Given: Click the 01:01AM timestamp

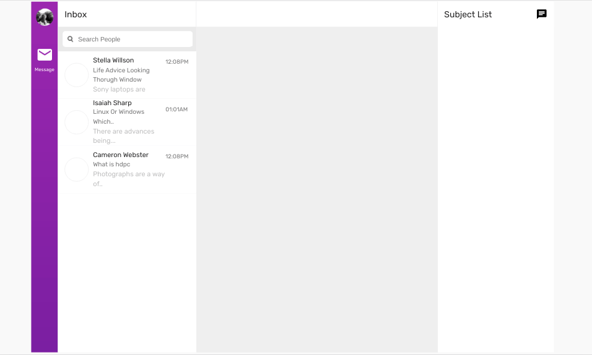Looking at the screenshot, I should click(x=176, y=109).
